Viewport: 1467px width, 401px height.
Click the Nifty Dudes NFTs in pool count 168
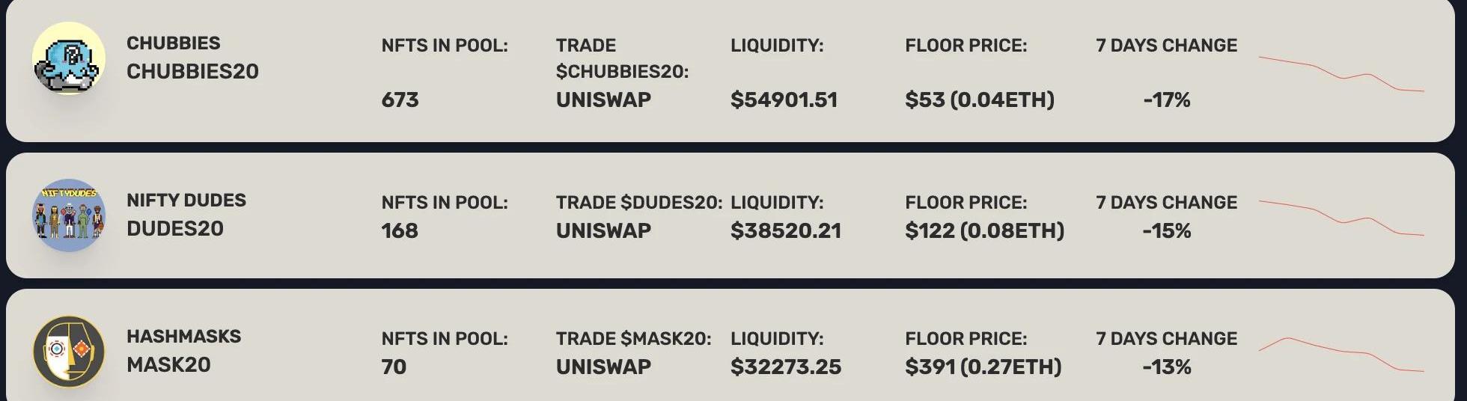pyautogui.click(x=400, y=230)
